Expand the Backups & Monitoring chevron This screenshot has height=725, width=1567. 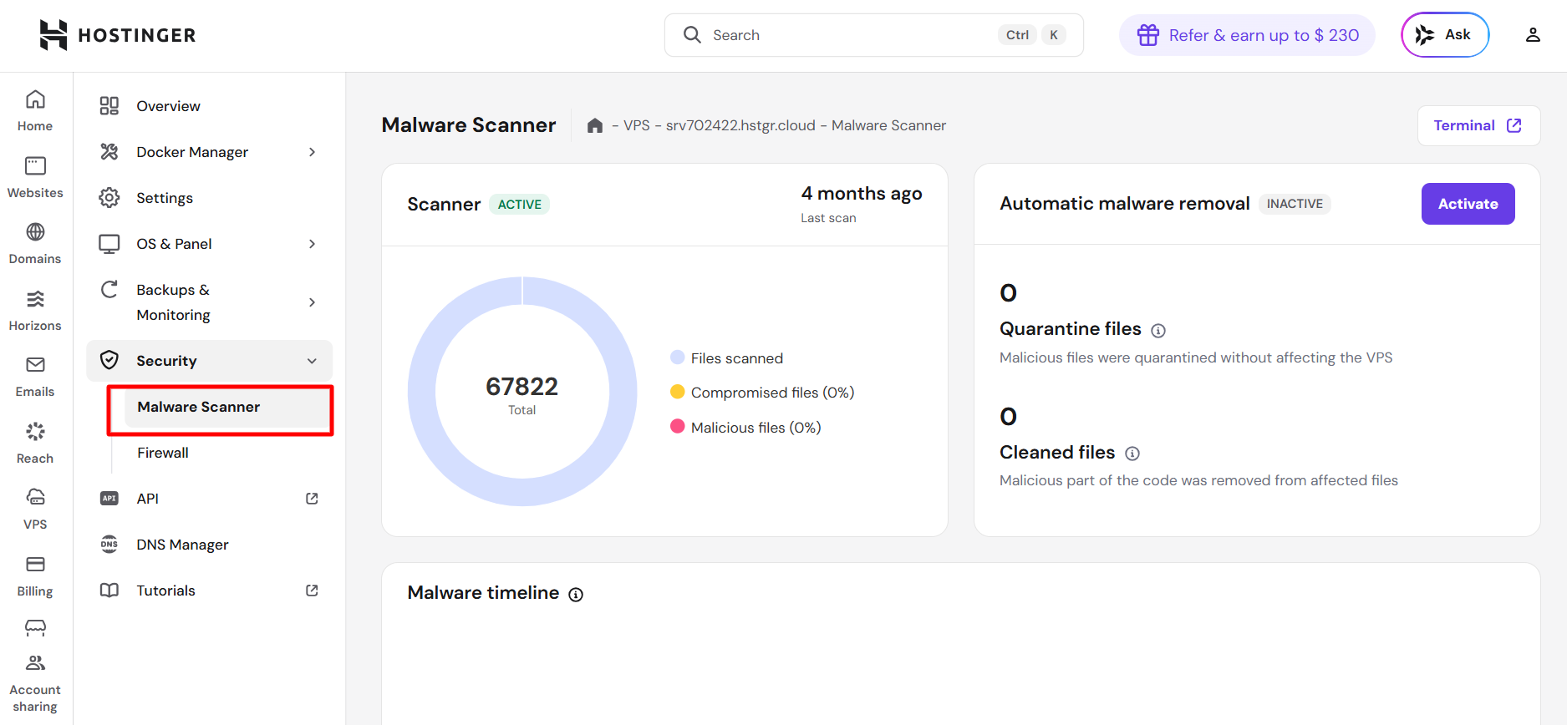[x=312, y=302]
